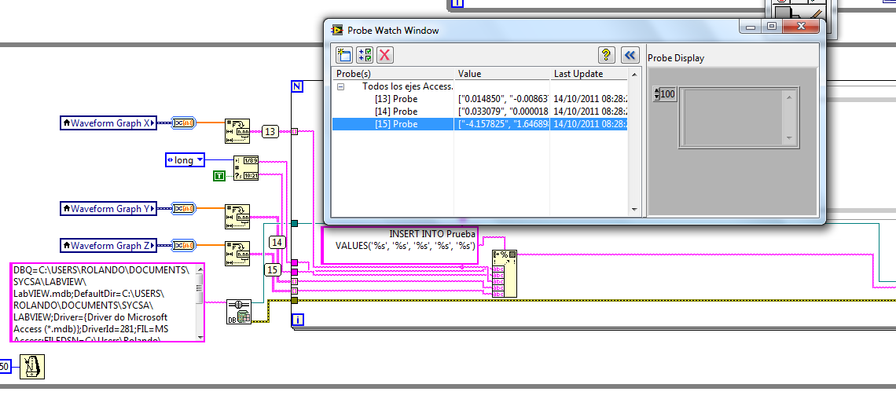Click the green True boolean constant

tap(219, 175)
